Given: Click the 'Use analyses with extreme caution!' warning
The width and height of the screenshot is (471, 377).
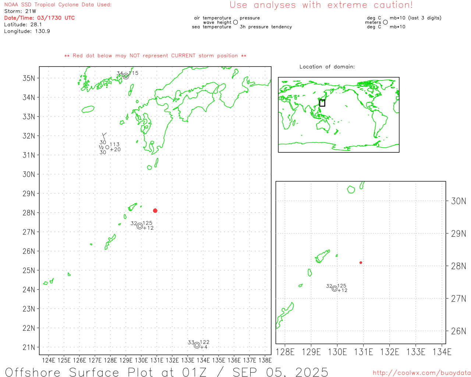Looking at the screenshot, I should (x=321, y=5).
